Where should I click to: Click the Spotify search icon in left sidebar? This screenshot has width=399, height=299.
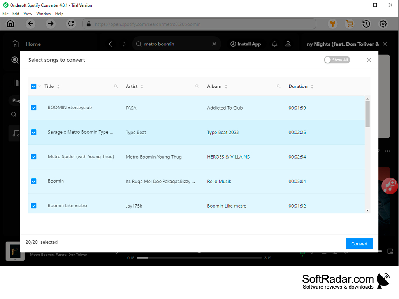[15, 60]
